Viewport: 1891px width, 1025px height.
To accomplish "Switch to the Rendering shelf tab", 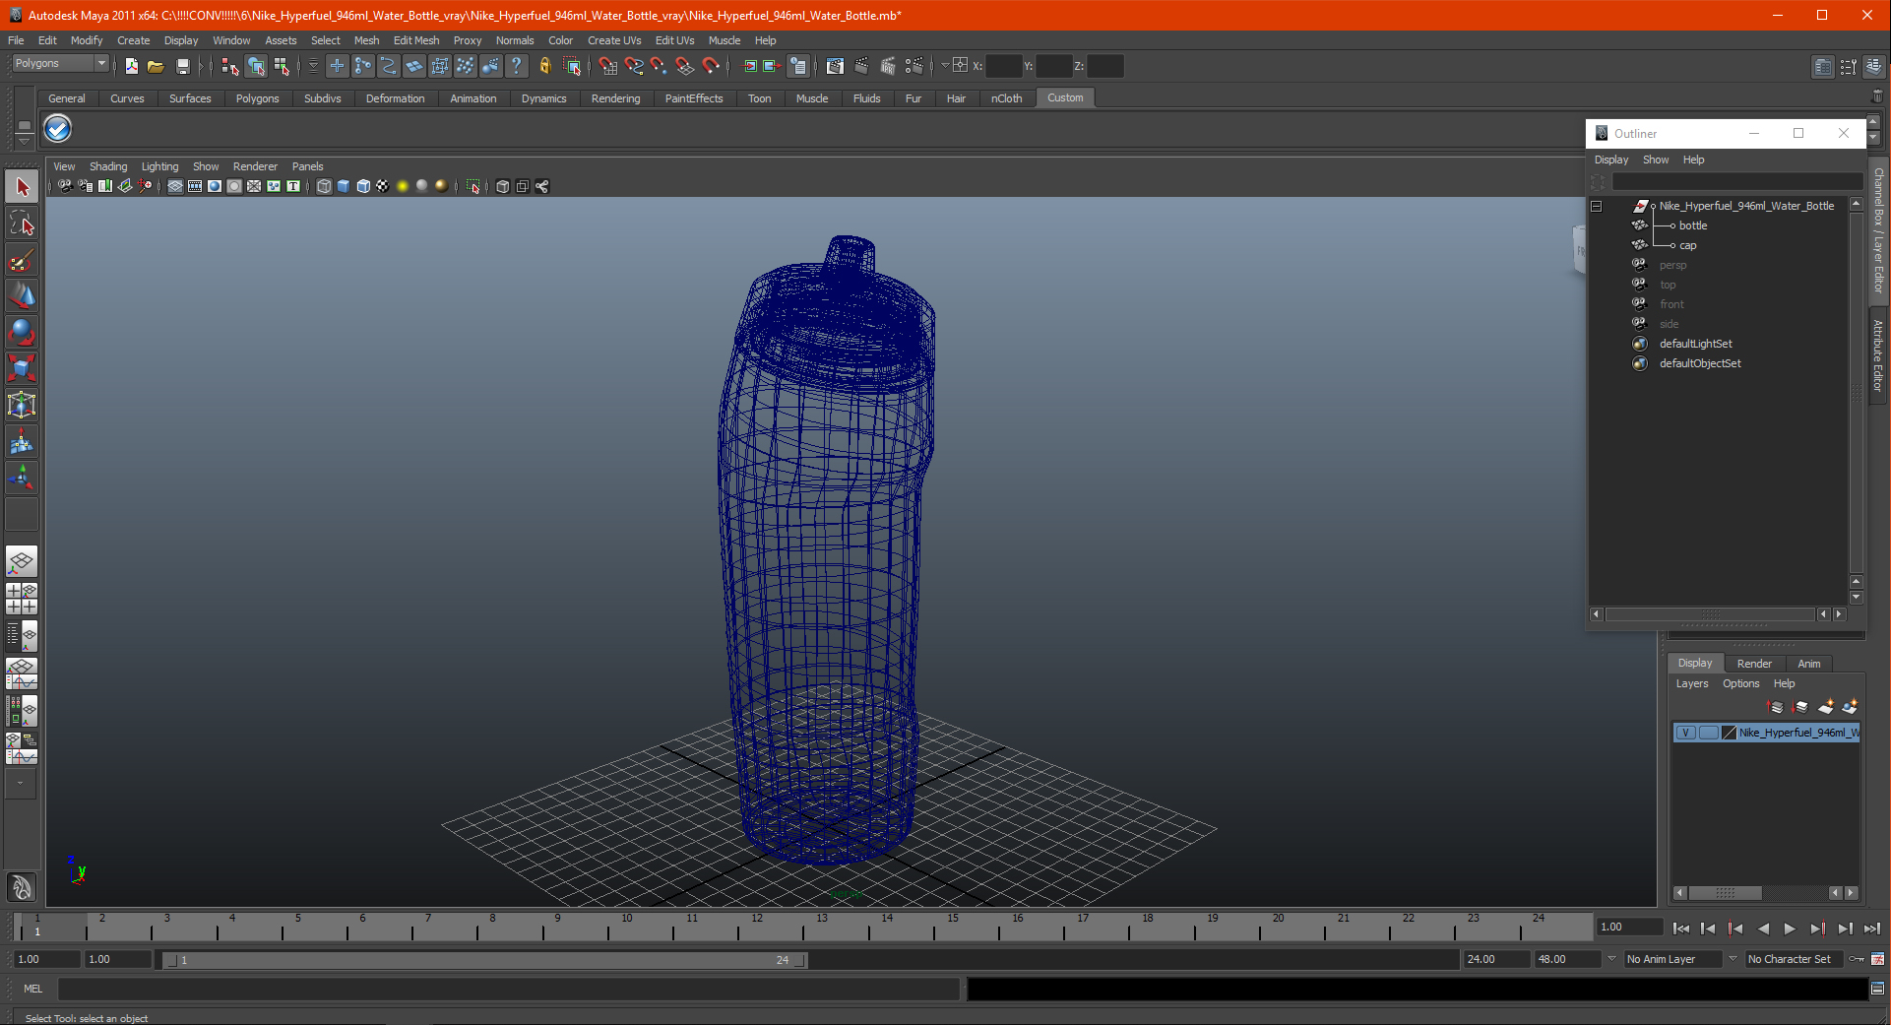I will point(615,98).
